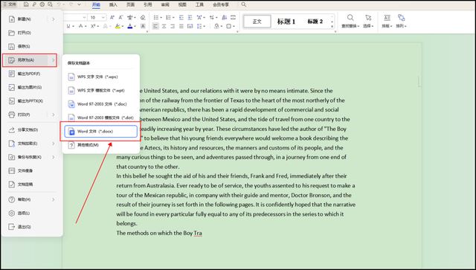Open quick access toolbar customize dropdown
This screenshot has width=476, height=270.
(80, 4)
